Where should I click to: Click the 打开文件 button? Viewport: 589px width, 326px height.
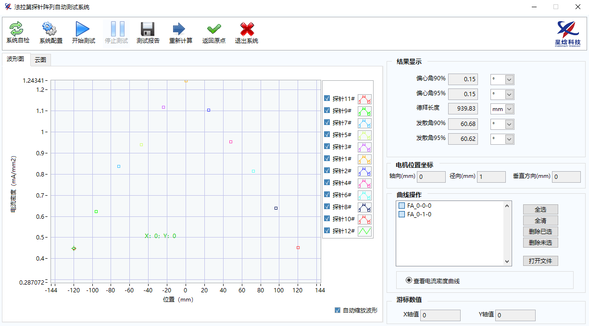tap(540, 261)
